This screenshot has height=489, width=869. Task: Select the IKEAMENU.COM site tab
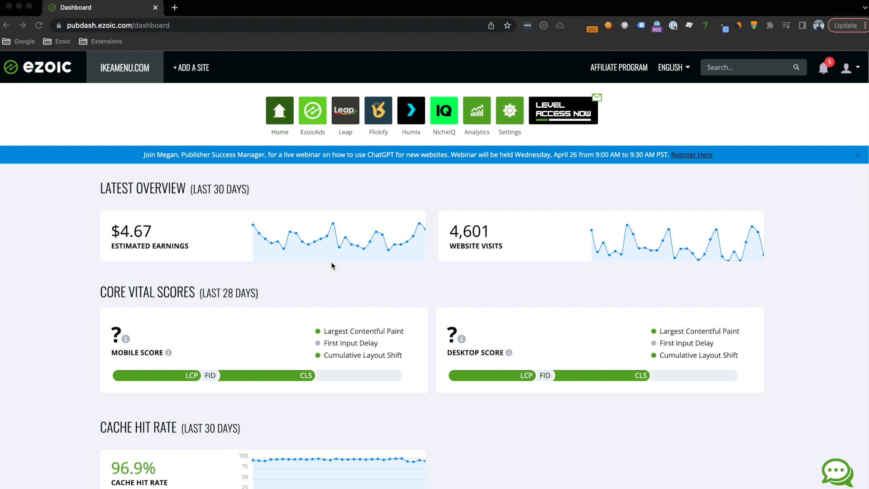coord(125,67)
